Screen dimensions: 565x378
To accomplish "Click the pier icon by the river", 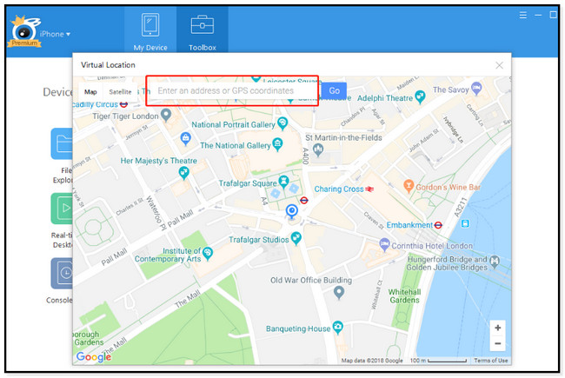I will (x=465, y=224).
